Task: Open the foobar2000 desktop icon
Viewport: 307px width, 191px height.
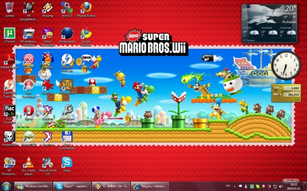Action: (x=9, y=138)
